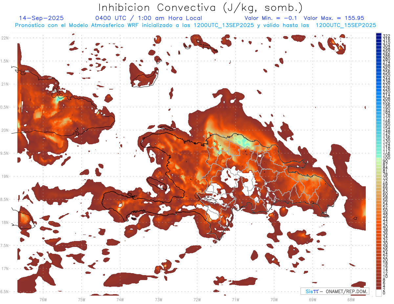
Task: Click the '148' color bar value
Action: pyautogui.click(x=386, y=132)
